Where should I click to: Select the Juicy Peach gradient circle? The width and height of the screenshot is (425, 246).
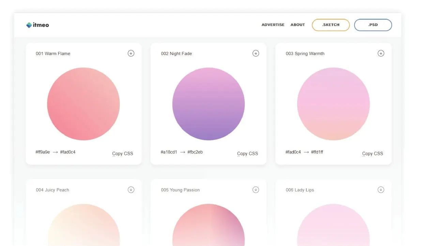click(x=84, y=225)
